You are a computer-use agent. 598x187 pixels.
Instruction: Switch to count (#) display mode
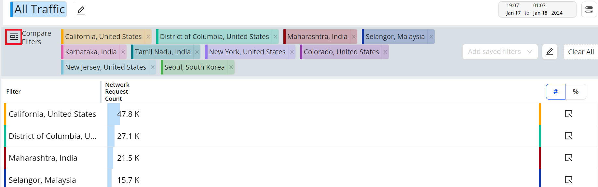555,92
